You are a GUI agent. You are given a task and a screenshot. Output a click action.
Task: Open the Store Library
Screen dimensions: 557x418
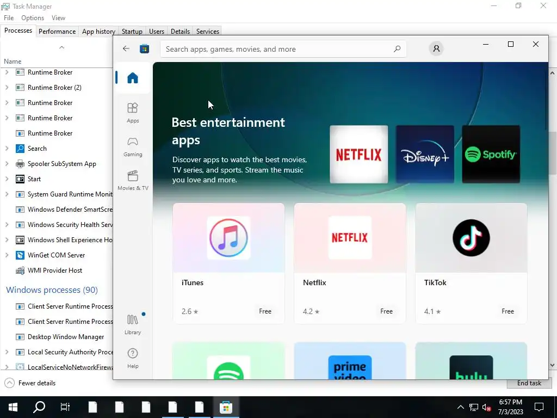[x=133, y=324]
